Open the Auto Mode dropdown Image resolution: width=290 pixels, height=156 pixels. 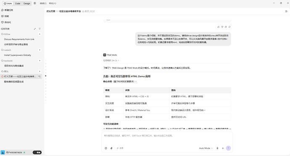tap(206, 148)
